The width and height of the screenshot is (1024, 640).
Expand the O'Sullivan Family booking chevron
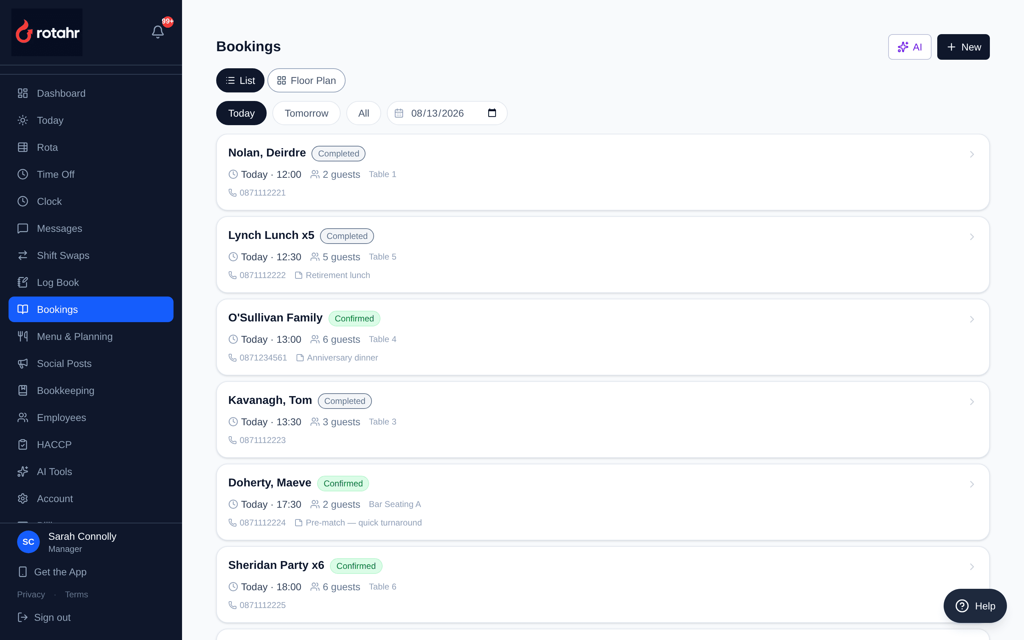click(972, 320)
